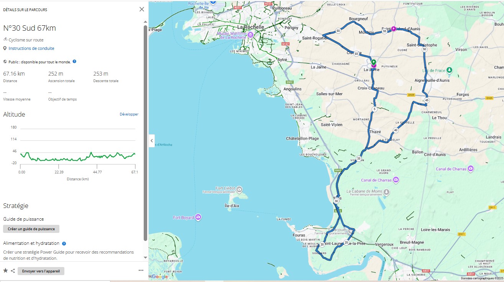Click the Canal de Charras photo marker
504x282 pixels.
[x=396, y=180]
